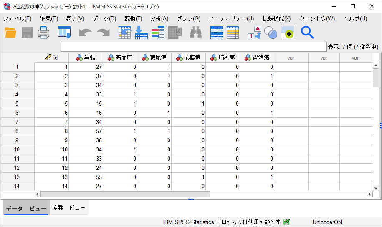Click the Redo arrow icon

[103, 33]
